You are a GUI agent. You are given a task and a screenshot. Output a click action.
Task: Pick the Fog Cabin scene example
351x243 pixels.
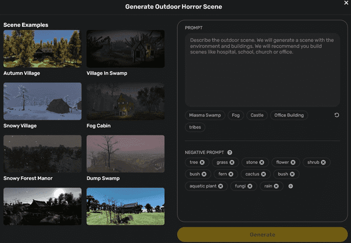click(x=125, y=102)
